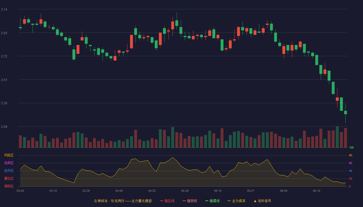Click the 03-26 date label

(x=86, y=191)
